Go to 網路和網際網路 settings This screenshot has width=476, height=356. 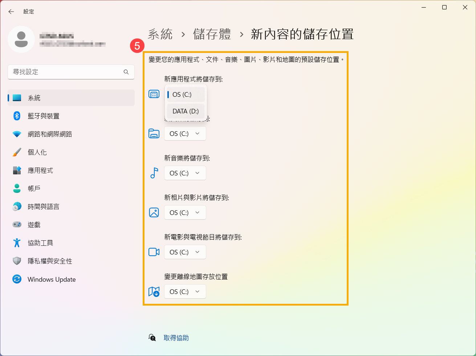tap(71, 134)
